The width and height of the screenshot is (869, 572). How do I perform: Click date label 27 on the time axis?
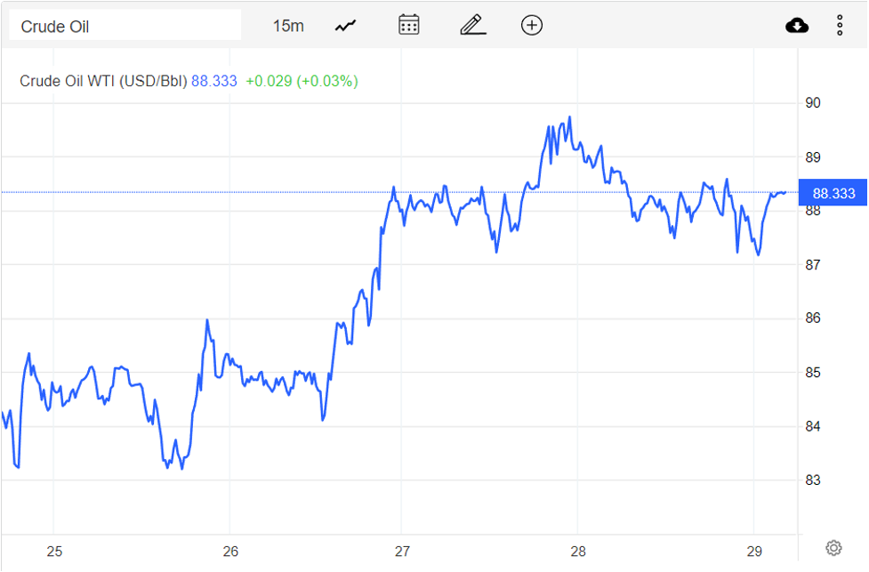click(403, 552)
